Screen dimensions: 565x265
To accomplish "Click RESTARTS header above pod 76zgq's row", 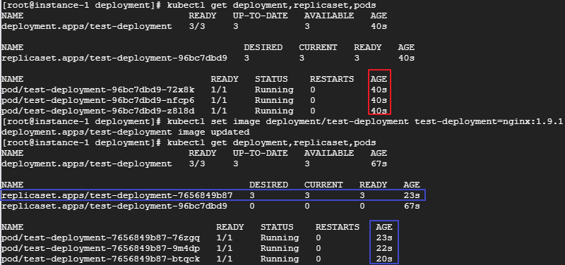I will tap(338, 227).
